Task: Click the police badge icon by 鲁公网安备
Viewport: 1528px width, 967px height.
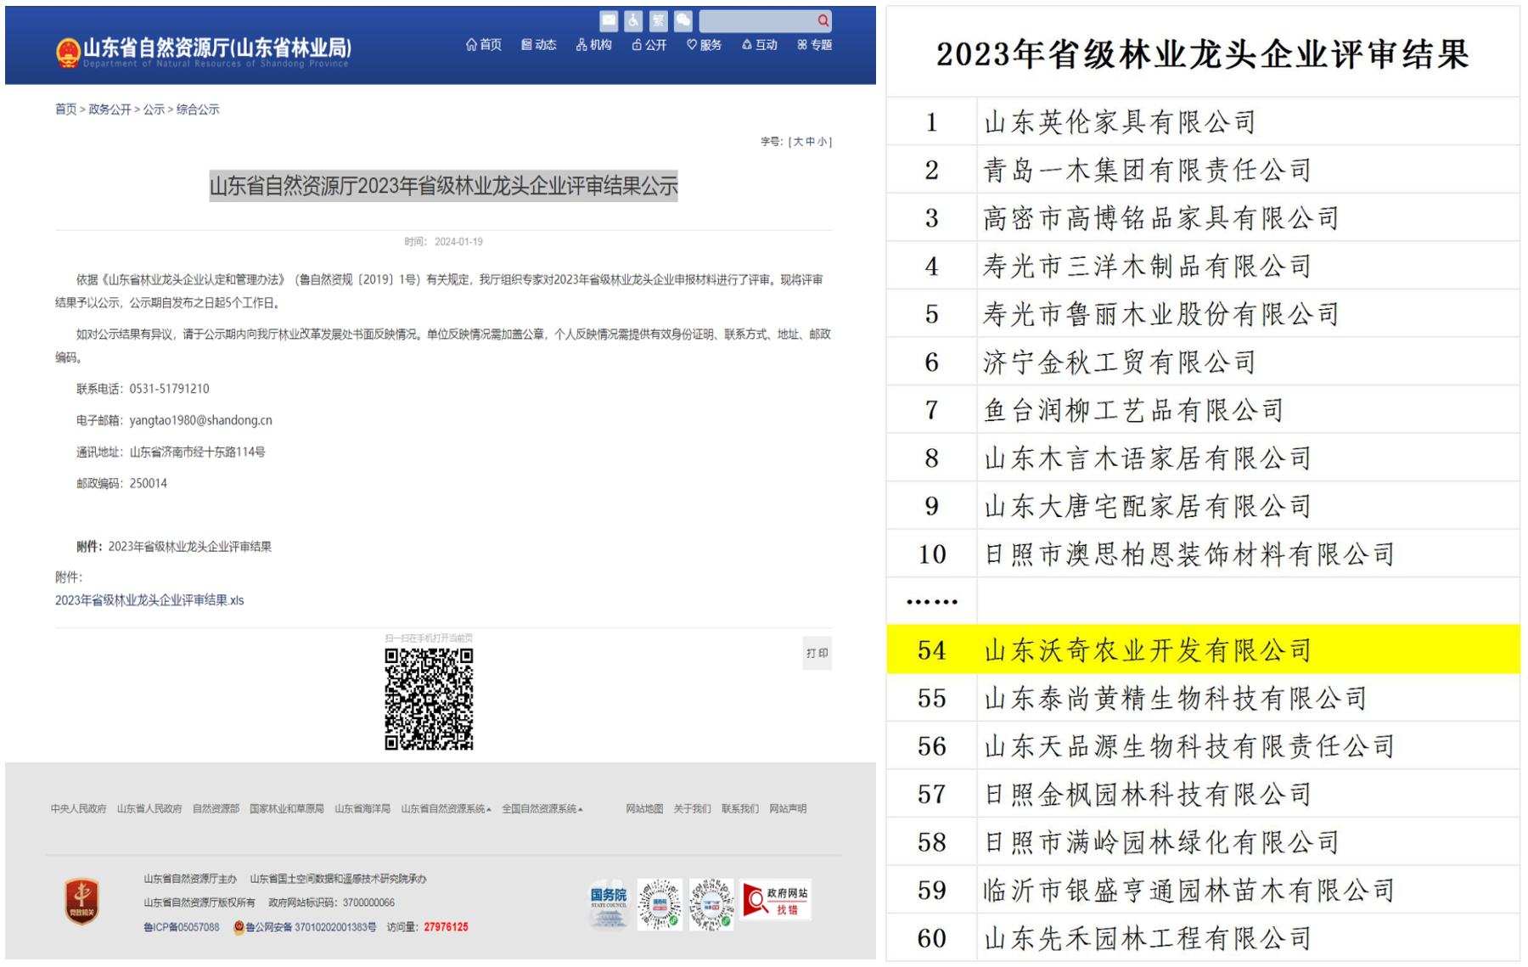Action: [x=239, y=927]
